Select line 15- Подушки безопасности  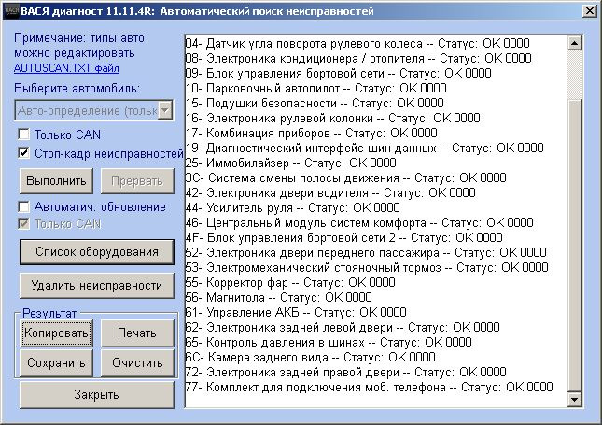point(315,104)
